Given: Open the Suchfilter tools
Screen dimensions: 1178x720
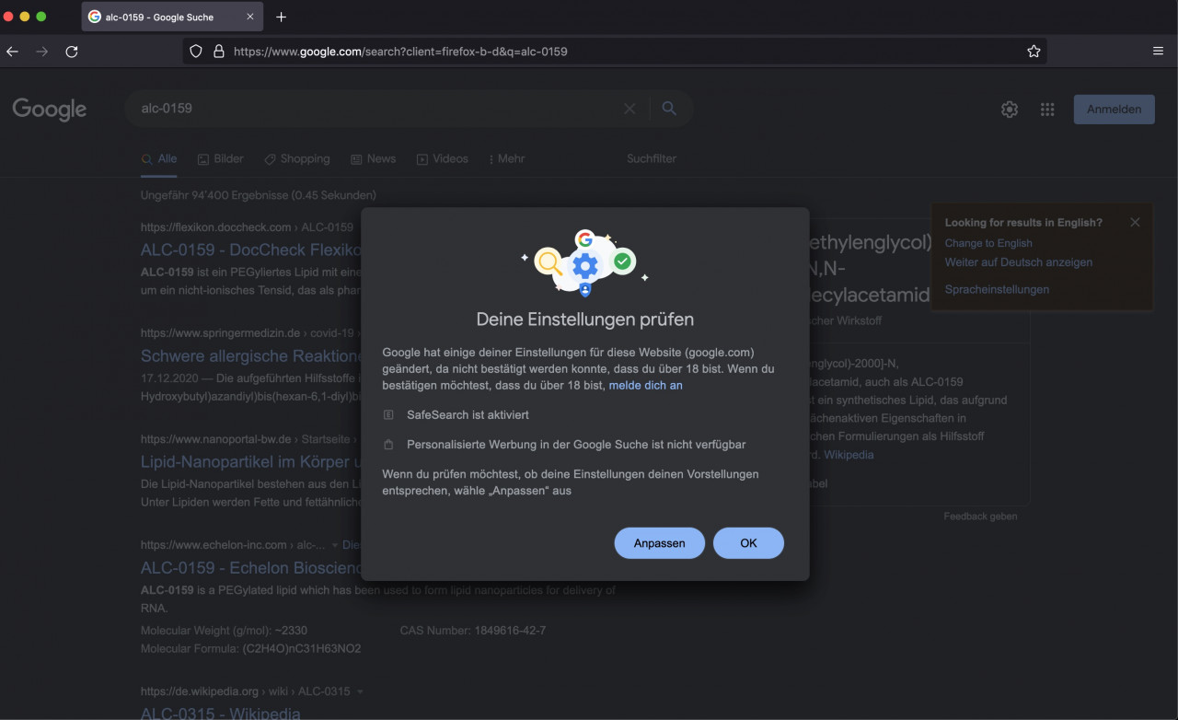Looking at the screenshot, I should pyautogui.click(x=652, y=158).
